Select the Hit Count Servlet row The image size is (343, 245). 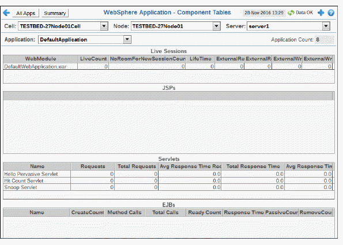click(168, 180)
